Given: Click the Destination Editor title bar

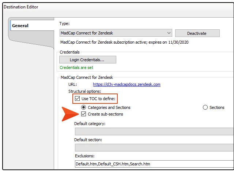Looking at the screenshot, I should (118, 7).
